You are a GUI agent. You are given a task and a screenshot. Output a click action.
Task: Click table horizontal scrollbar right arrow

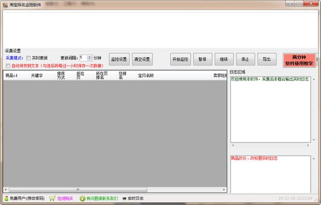point(224,189)
